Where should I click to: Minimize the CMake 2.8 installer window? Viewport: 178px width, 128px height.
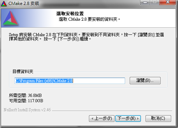point(145,2)
